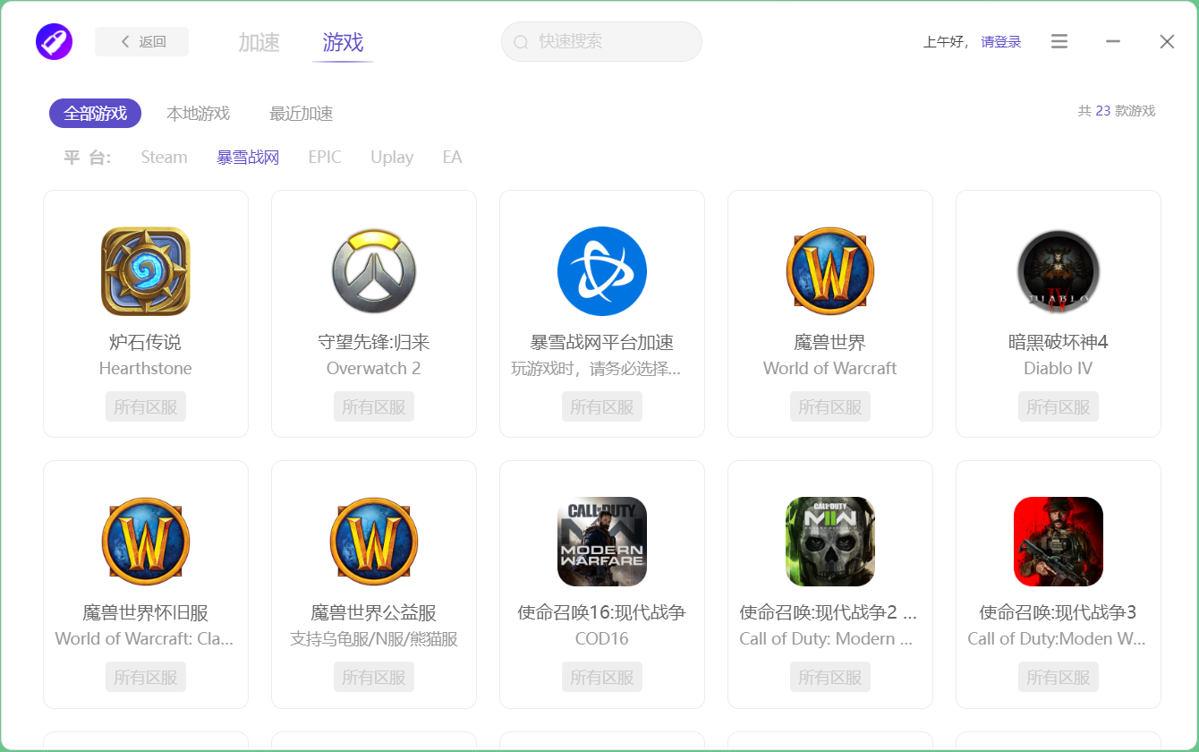The height and width of the screenshot is (752, 1199).
Task: Click the blue Battle.net platform icon
Action: (x=602, y=271)
